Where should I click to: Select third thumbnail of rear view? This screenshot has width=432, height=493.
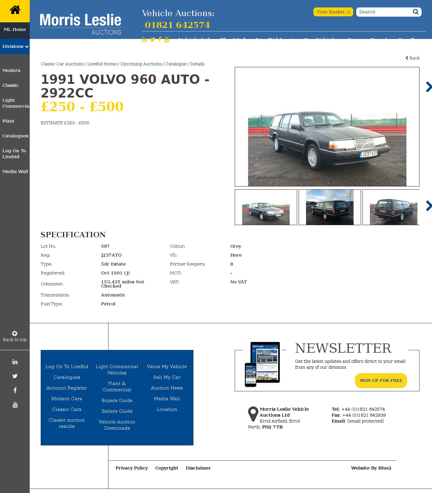[x=391, y=207]
